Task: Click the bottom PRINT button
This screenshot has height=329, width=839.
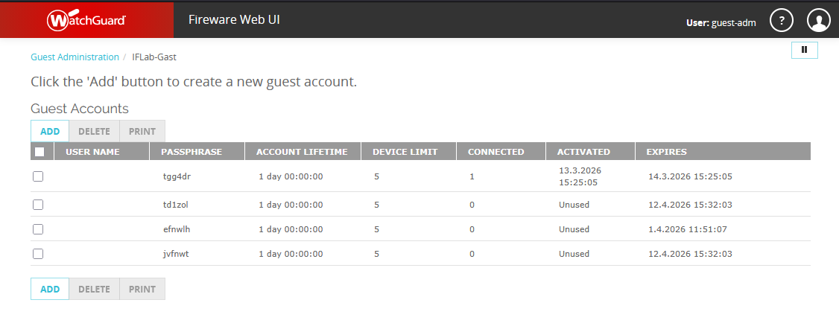Action: point(142,290)
